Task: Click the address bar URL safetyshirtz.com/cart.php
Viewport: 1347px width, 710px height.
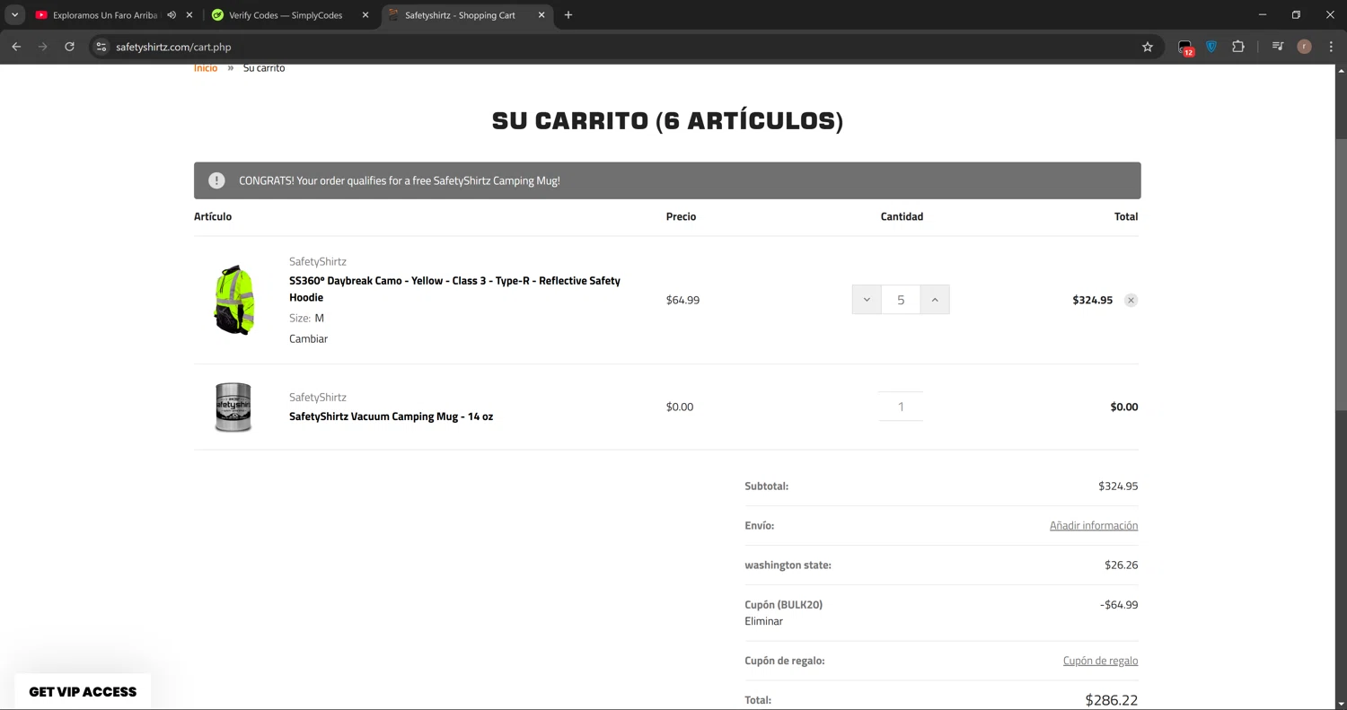Action: point(173,47)
